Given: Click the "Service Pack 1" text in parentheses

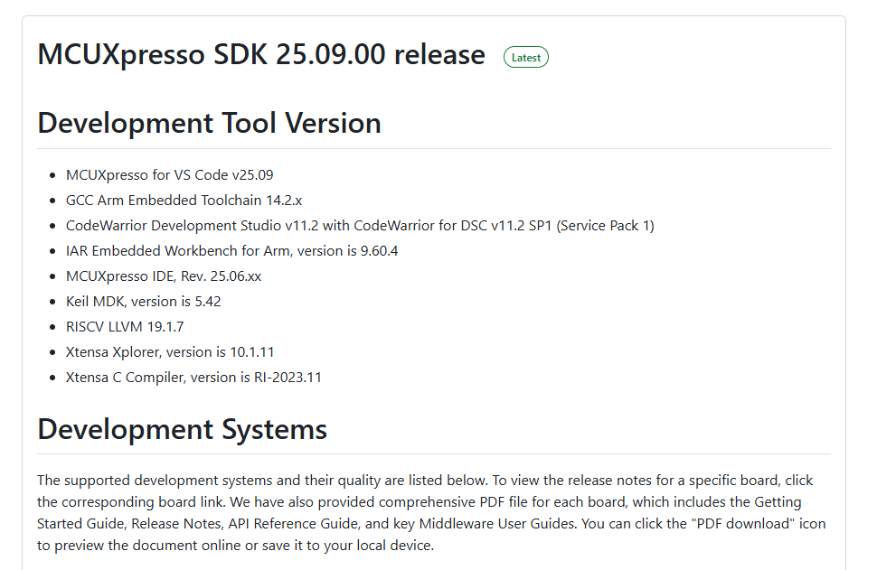Looking at the screenshot, I should pyautogui.click(x=604, y=225).
